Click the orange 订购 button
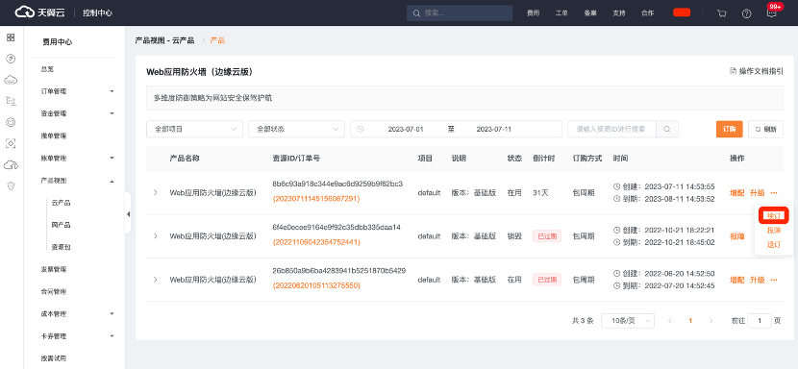 pos(730,130)
